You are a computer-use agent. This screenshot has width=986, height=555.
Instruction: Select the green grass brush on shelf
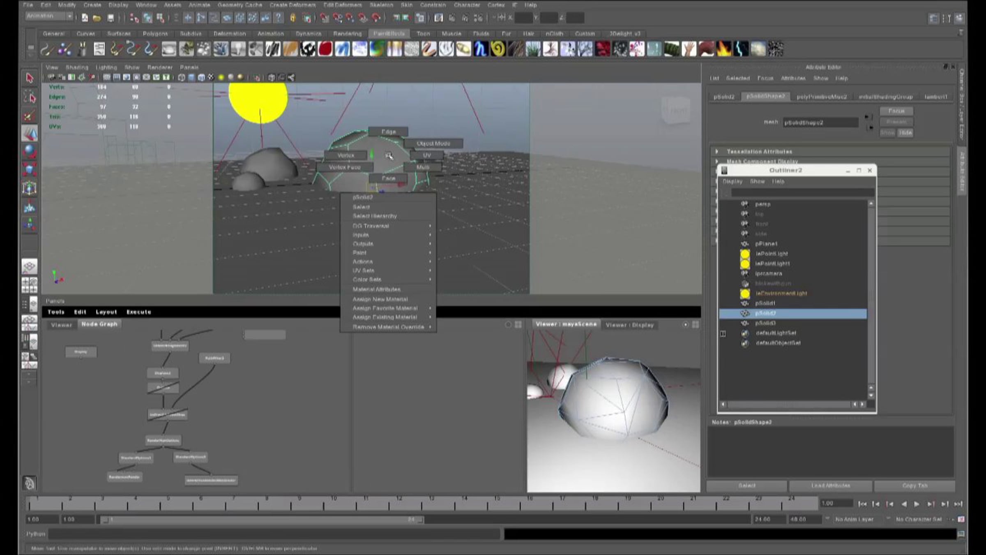click(x=533, y=49)
